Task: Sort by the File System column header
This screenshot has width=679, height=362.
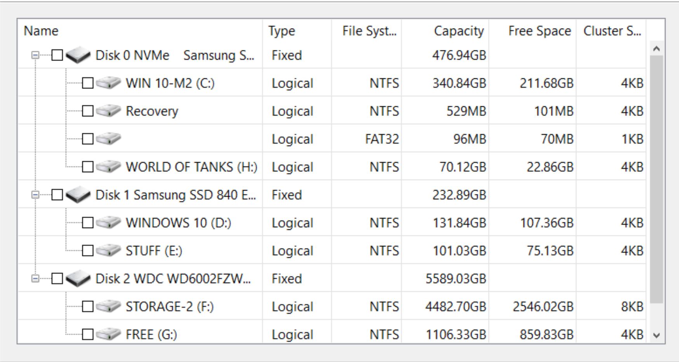Action: [x=367, y=31]
